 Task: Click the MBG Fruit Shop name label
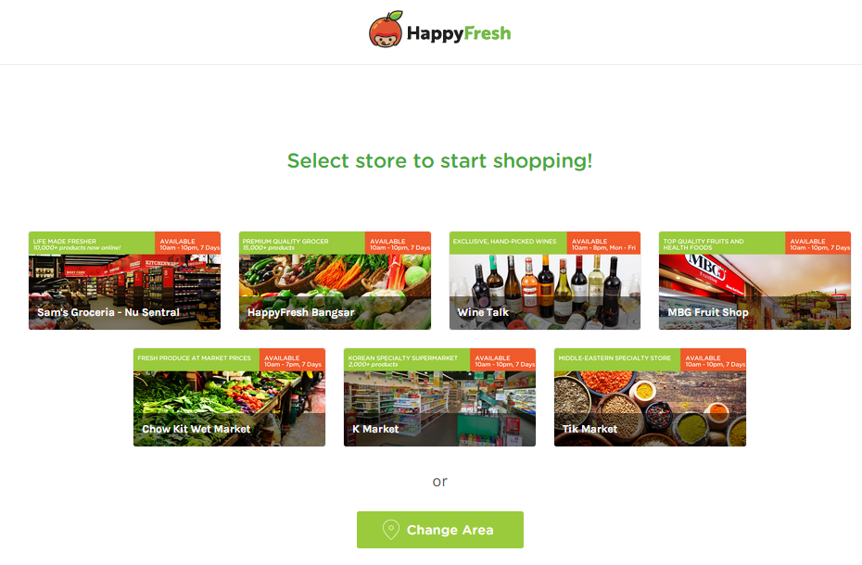point(708,312)
